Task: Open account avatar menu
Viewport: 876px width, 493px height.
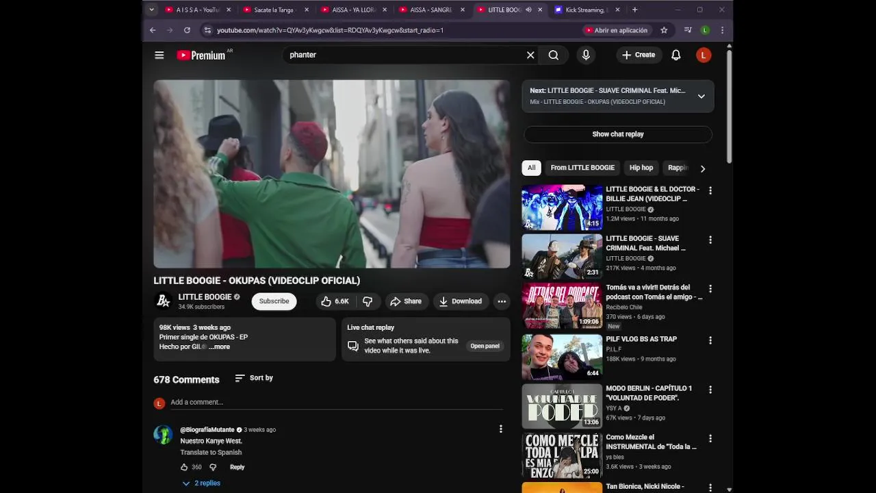Action: coord(704,55)
